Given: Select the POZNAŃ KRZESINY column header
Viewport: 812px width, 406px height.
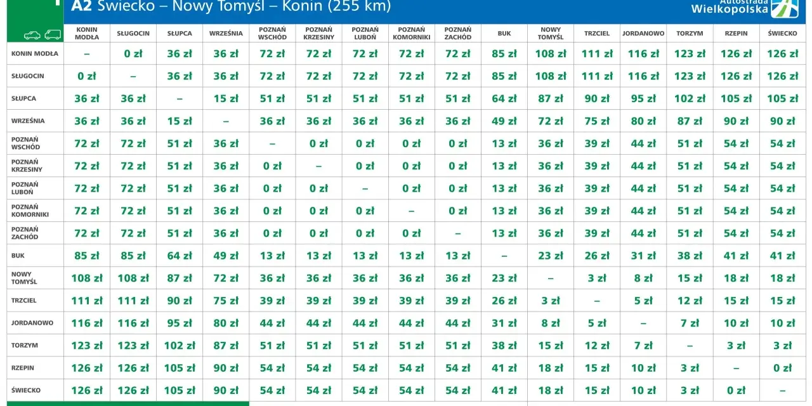Looking at the screenshot, I should [318, 33].
